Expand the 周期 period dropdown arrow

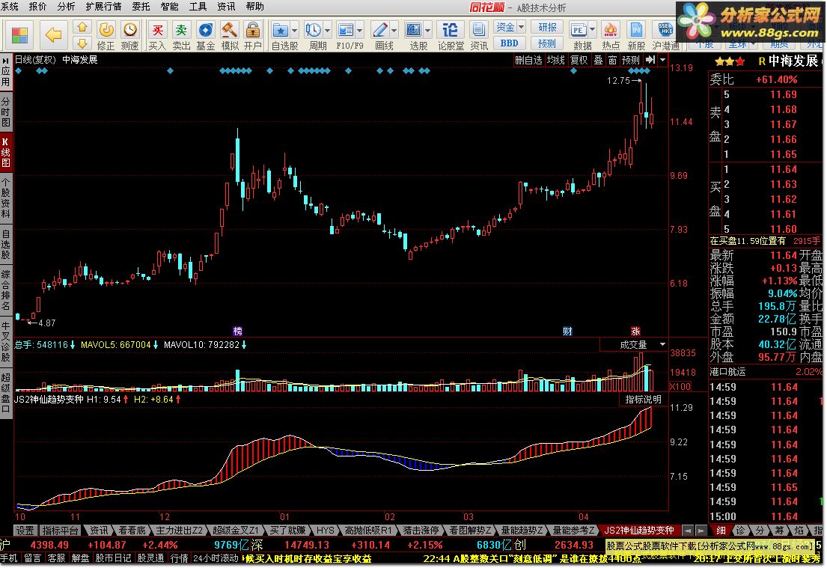tap(327, 30)
